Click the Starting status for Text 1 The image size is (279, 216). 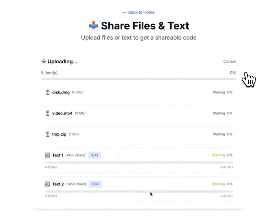click(x=218, y=155)
